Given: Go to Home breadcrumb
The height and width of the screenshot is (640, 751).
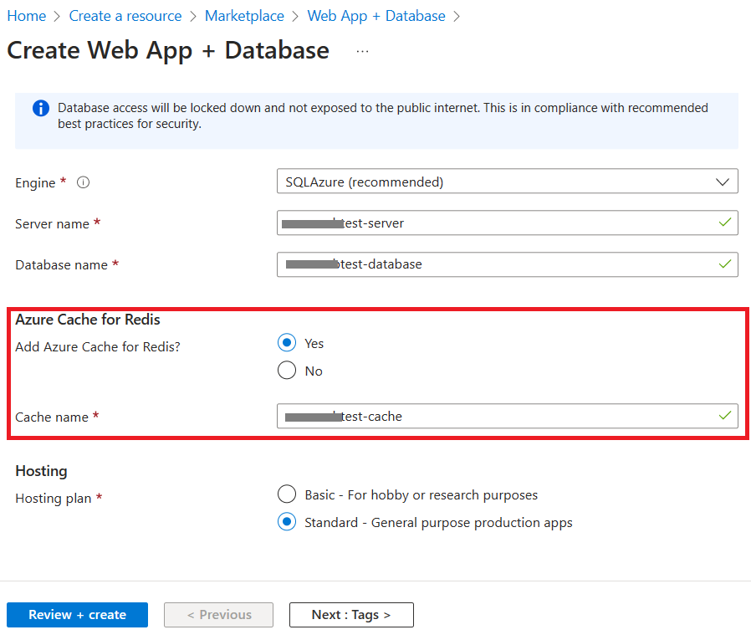Looking at the screenshot, I should [x=27, y=16].
